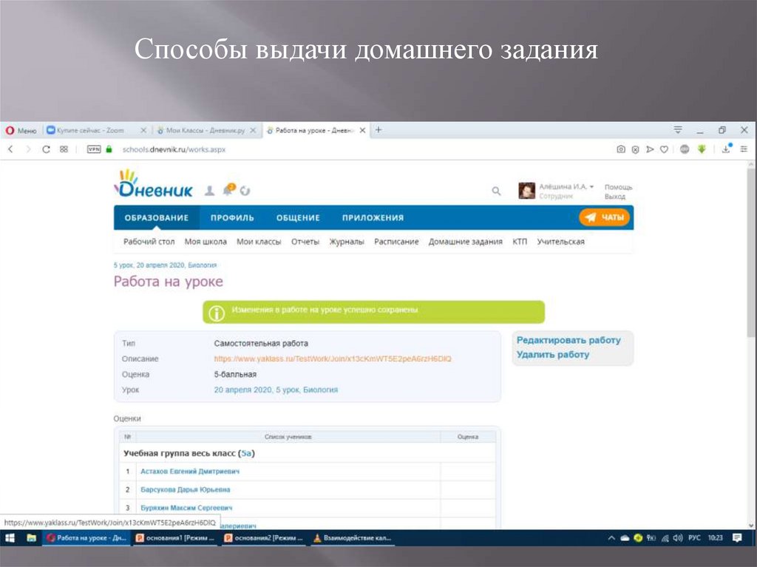Click the ad blocker shield icon

point(635,150)
